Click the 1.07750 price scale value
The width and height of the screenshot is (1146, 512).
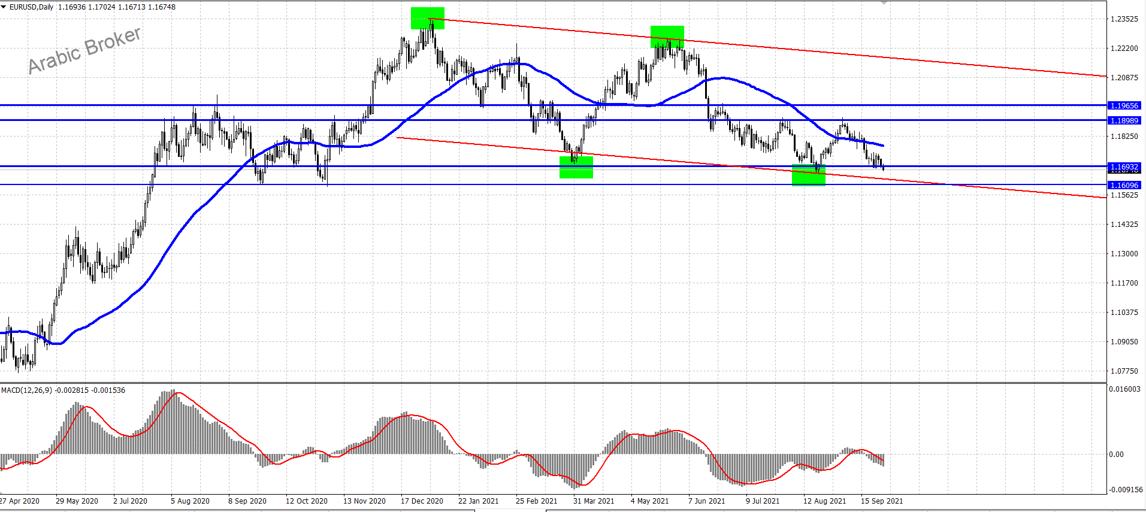(x=1124, y=371)
